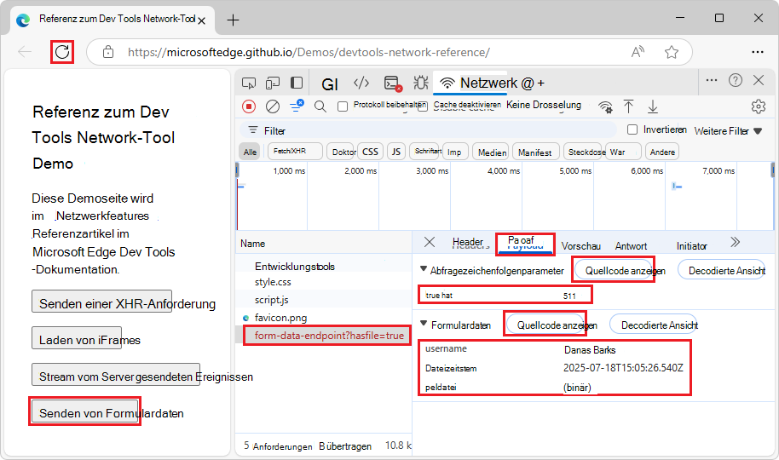Open the Sources bug icon tool
Image resolution: width=779 pixels, height=460 pixels.
point(420,83)
